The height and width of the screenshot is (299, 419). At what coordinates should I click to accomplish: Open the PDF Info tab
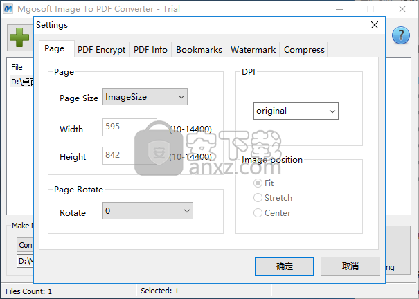tap(150, 49)
